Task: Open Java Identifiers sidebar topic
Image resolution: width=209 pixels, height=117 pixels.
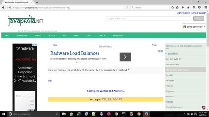Action: tap(172, 64)
